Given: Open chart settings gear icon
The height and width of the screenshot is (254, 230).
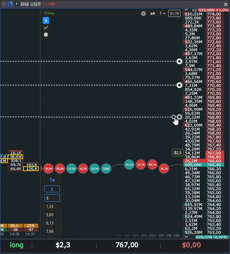Looking at the screenshot, I should coord(143,13).
